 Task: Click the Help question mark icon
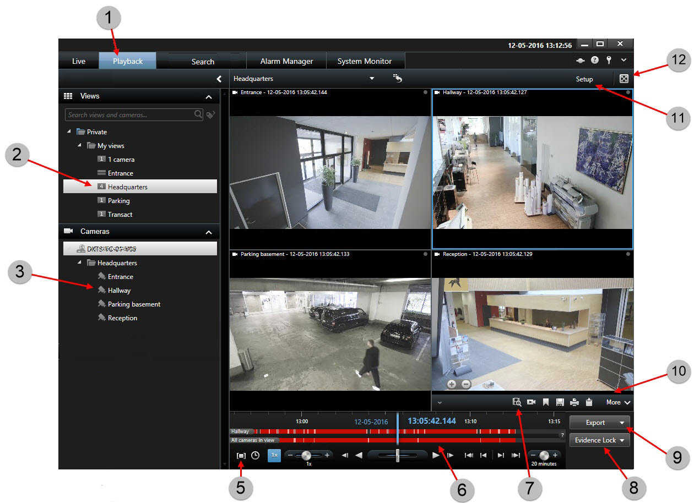pyautogui.click(x=595, y=61)
